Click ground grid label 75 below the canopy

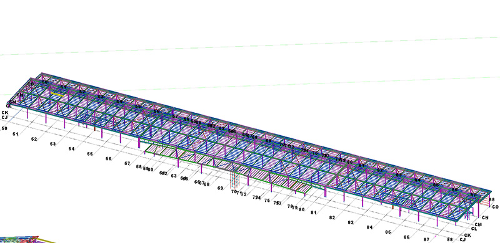point(267,201)
